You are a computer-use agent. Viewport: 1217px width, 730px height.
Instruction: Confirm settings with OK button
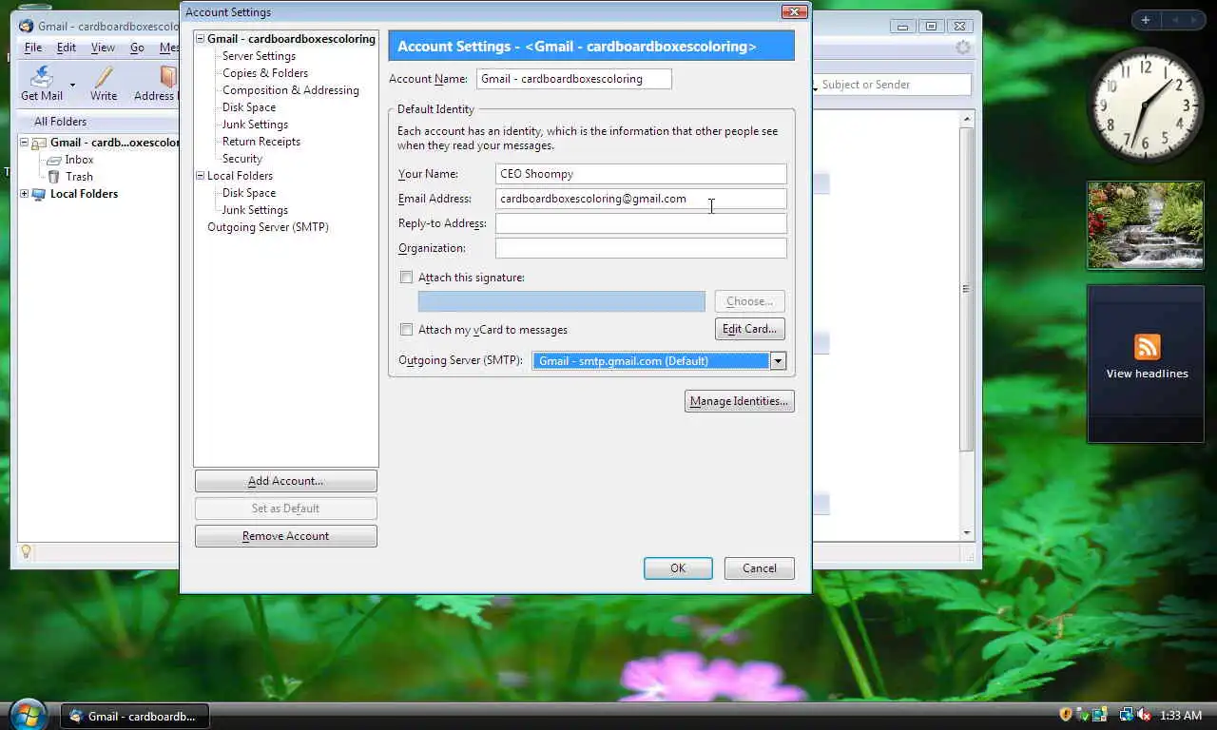click(678, 568)
